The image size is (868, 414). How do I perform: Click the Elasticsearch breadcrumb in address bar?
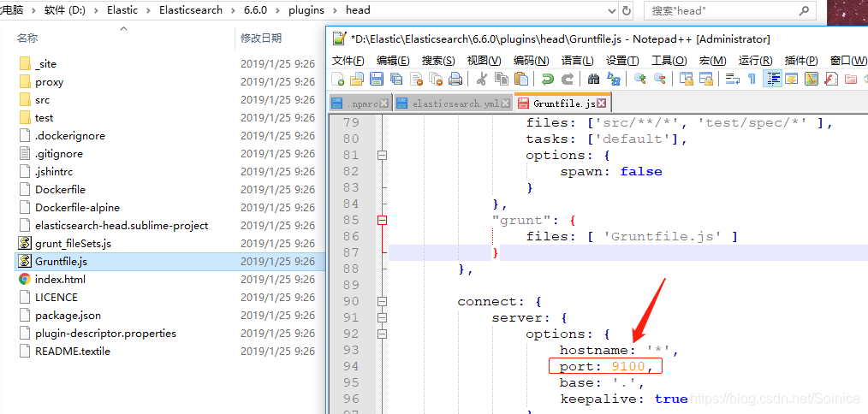point(190,10)
